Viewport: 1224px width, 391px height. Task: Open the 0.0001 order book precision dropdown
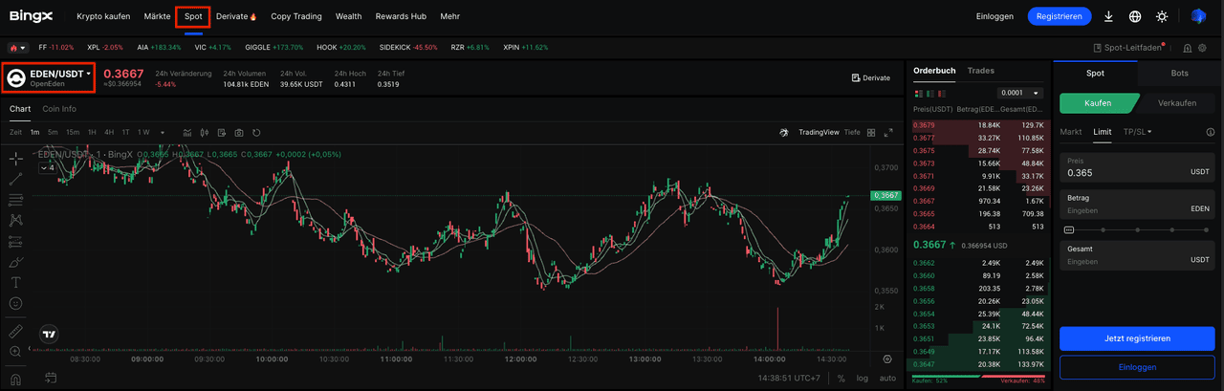point(1018,93)
